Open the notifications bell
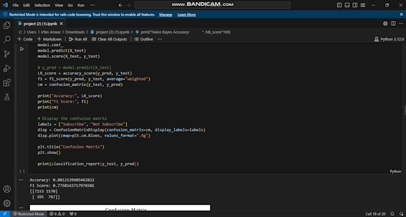The height and width of the screenshot is (217, 406). (x=392, y=214)
